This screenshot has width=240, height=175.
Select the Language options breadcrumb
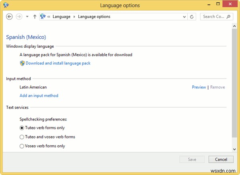94,16
